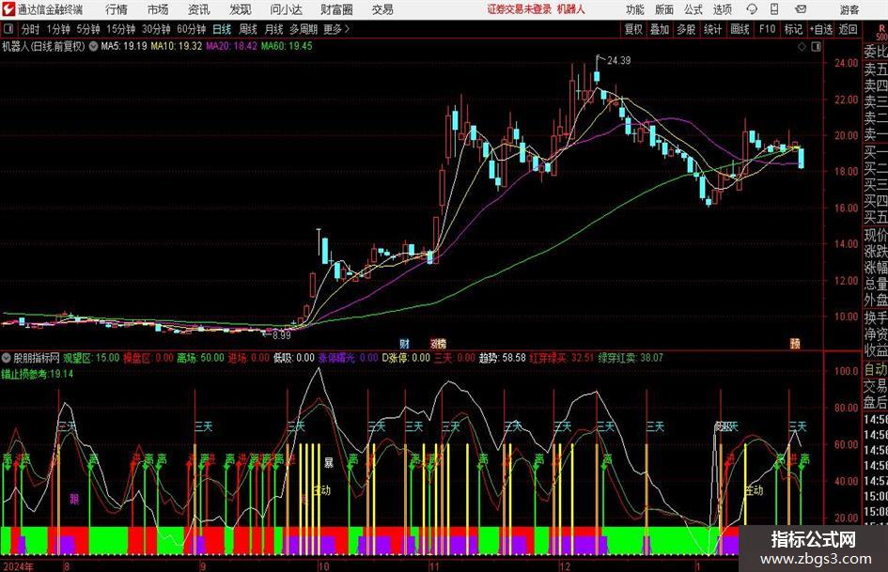Add stock to watchlist via +自选

821,29
